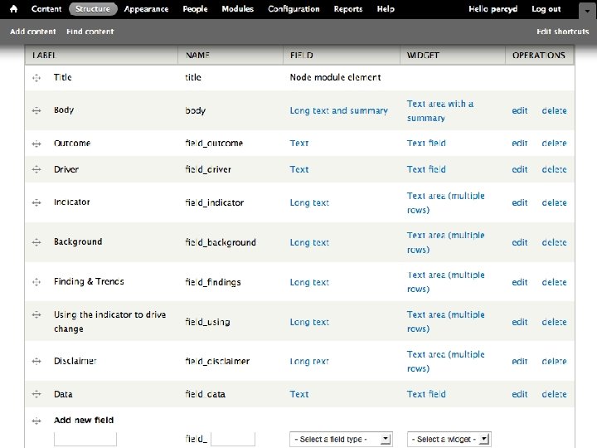Click the field_ machine name input box
Screen dimensions: 597x448
233,439
